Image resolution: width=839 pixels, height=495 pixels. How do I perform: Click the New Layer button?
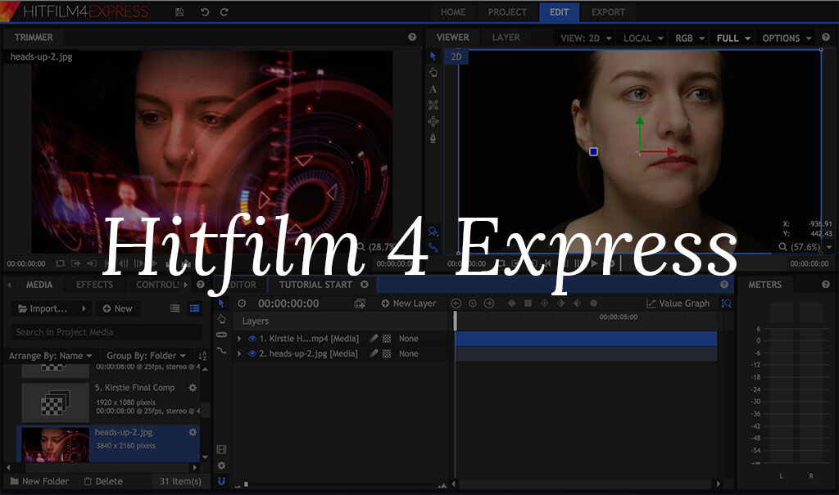tap(409, 303)
